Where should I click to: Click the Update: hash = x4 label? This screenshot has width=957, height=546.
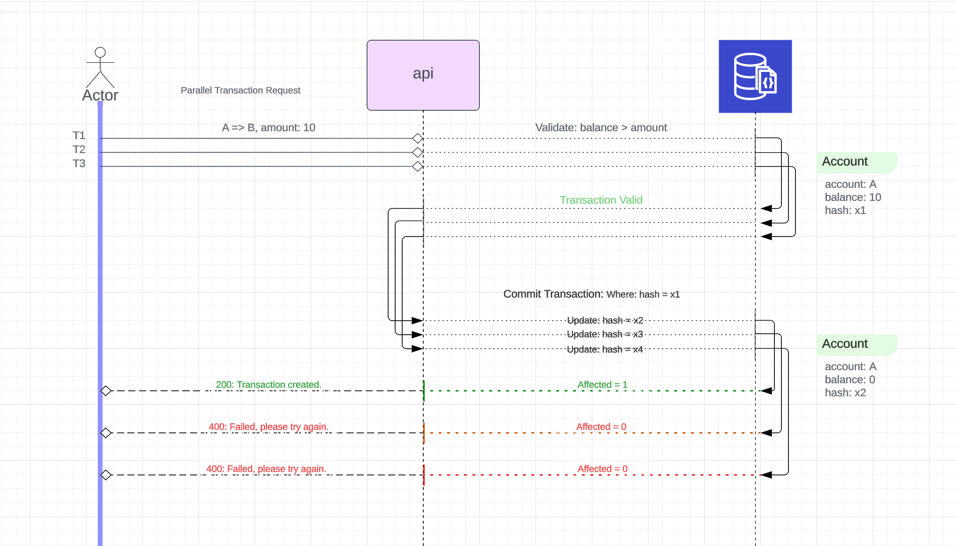coord(604,349)
